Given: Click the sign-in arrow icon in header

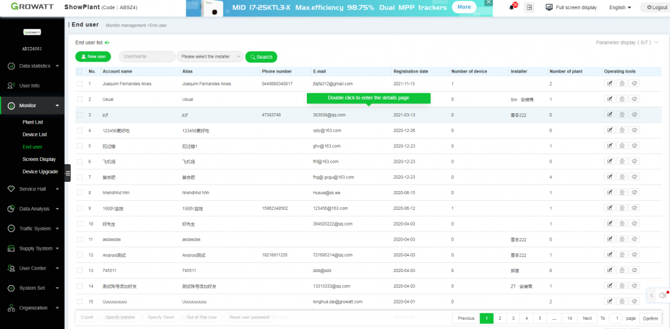Looking at the screenshot, I should point(529,7).
